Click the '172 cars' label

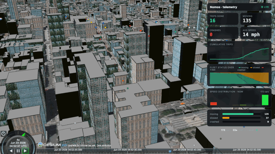click(x=264, y=92)
